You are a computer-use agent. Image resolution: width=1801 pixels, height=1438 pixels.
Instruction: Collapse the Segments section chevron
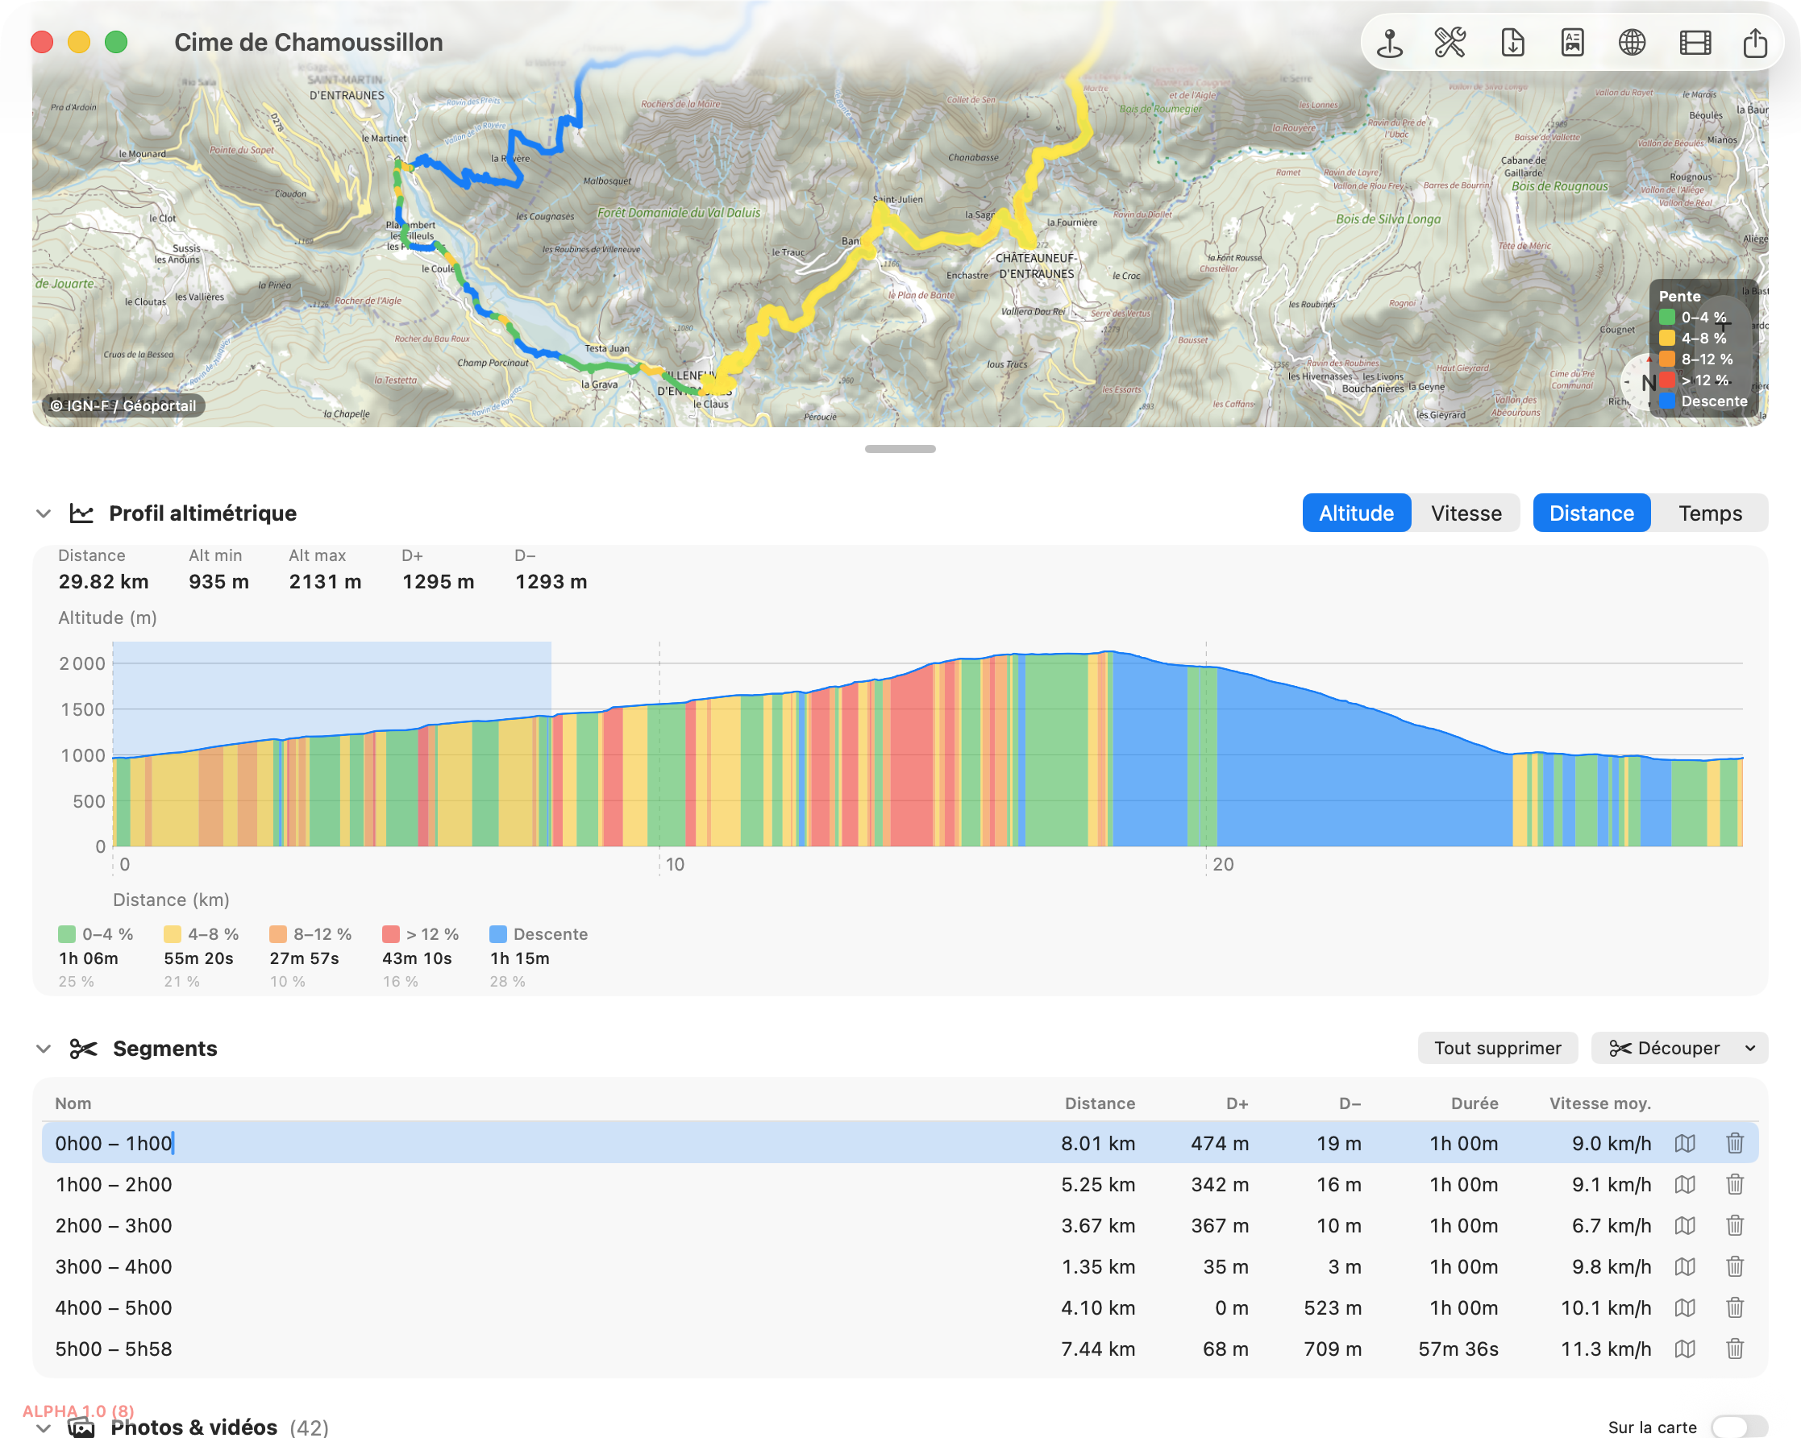click(x=44, y=1049)
